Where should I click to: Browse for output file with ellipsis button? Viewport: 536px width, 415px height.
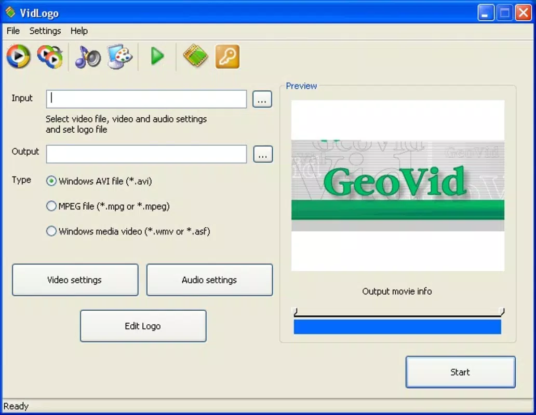click(263, 154)
